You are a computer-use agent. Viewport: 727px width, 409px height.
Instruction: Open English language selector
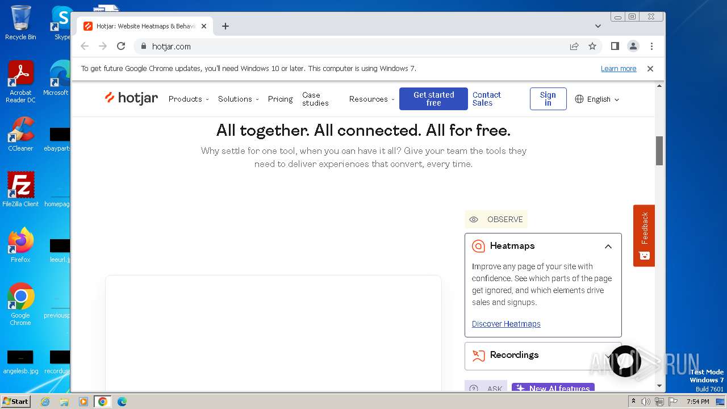click(x=597, y=99)
